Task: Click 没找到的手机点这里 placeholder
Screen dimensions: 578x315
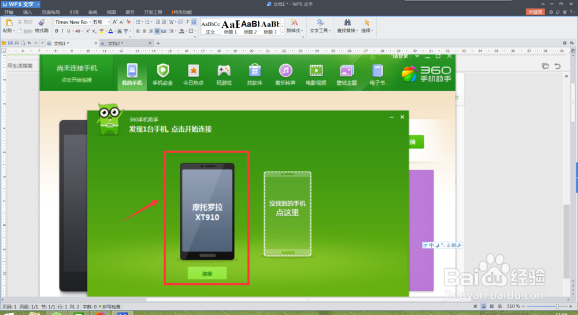Action: click(287, 214)
